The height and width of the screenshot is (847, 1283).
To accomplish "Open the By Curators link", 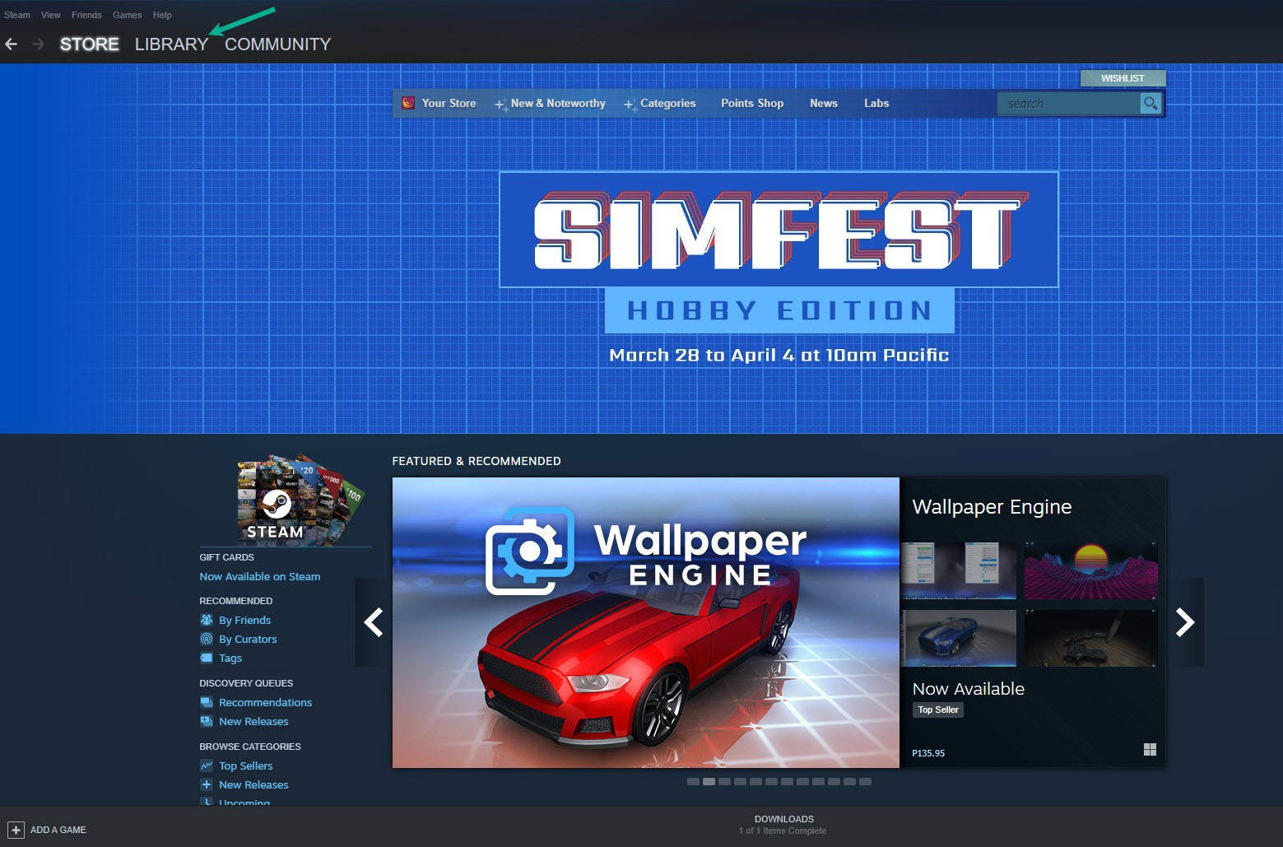I will (x=248, y=639).
